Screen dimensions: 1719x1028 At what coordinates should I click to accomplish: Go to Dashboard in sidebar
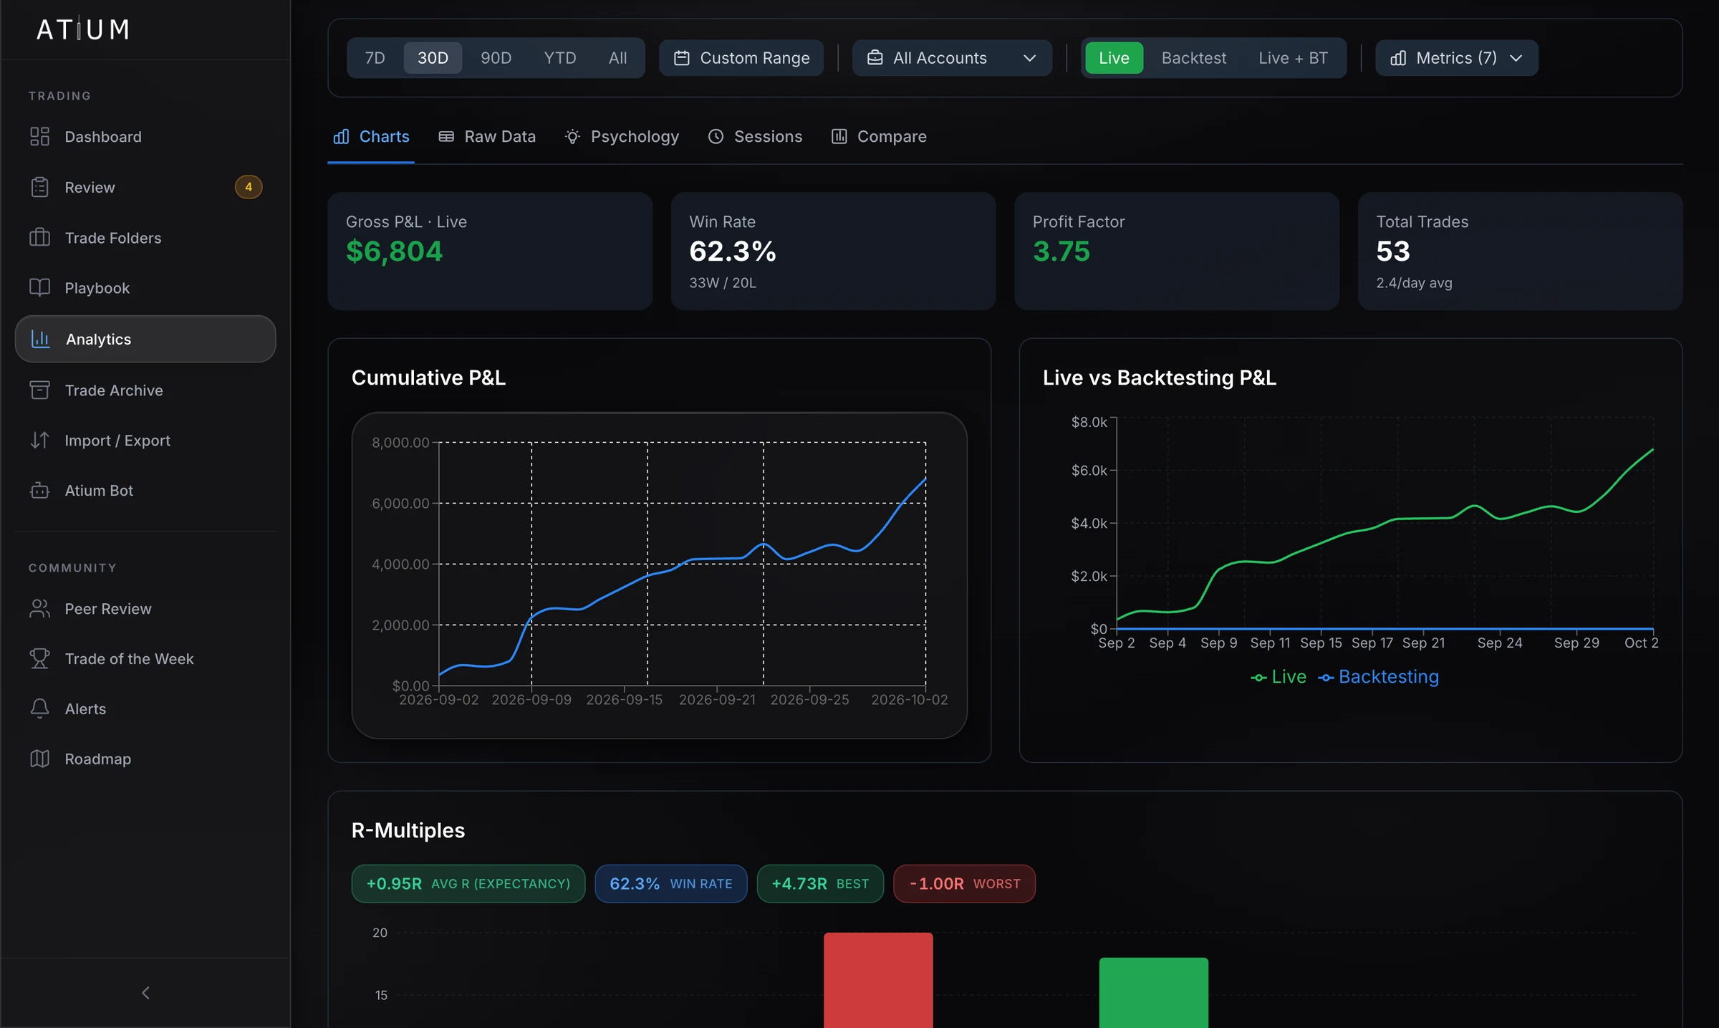[145, 137]
